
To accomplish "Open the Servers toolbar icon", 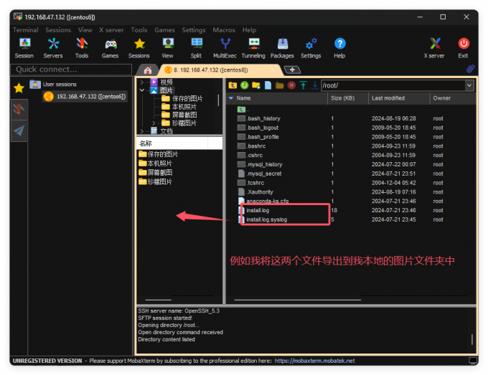I will pos(53,48).
